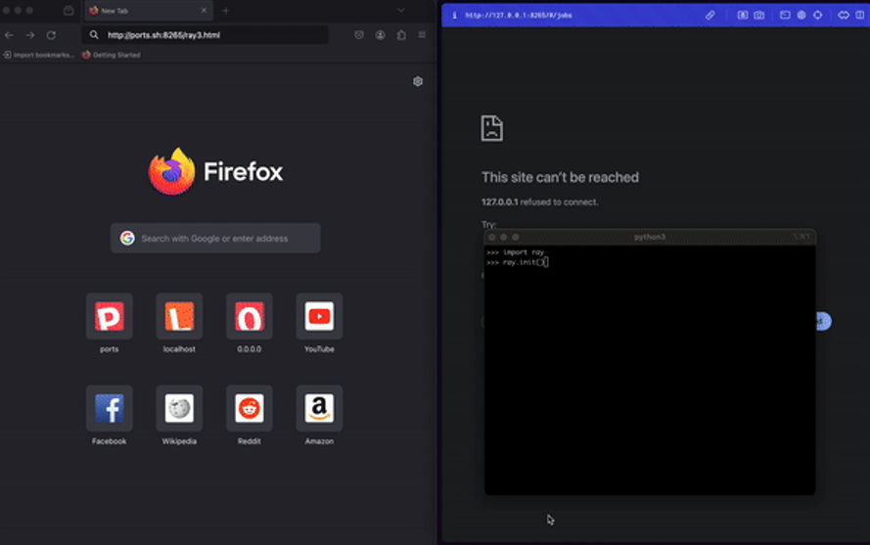
Task: Open the Firefox account icon
Action: 380,35
